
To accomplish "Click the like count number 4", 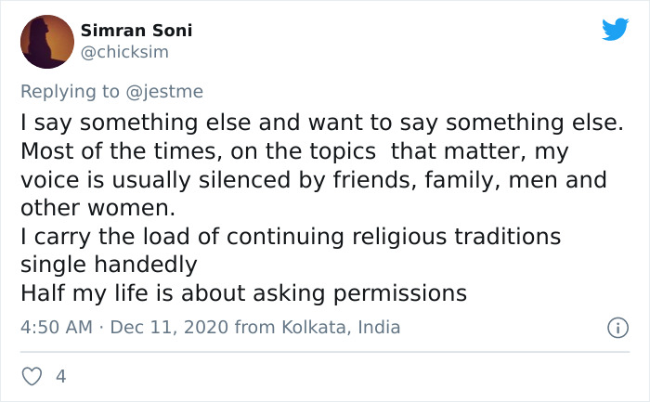I will 61,376.
